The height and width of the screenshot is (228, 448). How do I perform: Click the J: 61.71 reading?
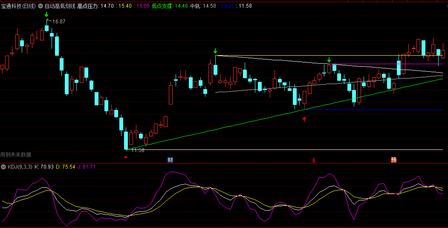(x=86, y=167)
